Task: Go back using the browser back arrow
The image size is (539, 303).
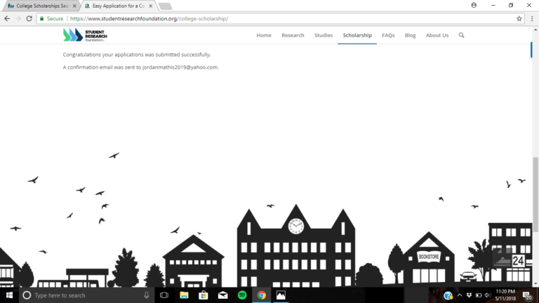Action: (7, 19)
